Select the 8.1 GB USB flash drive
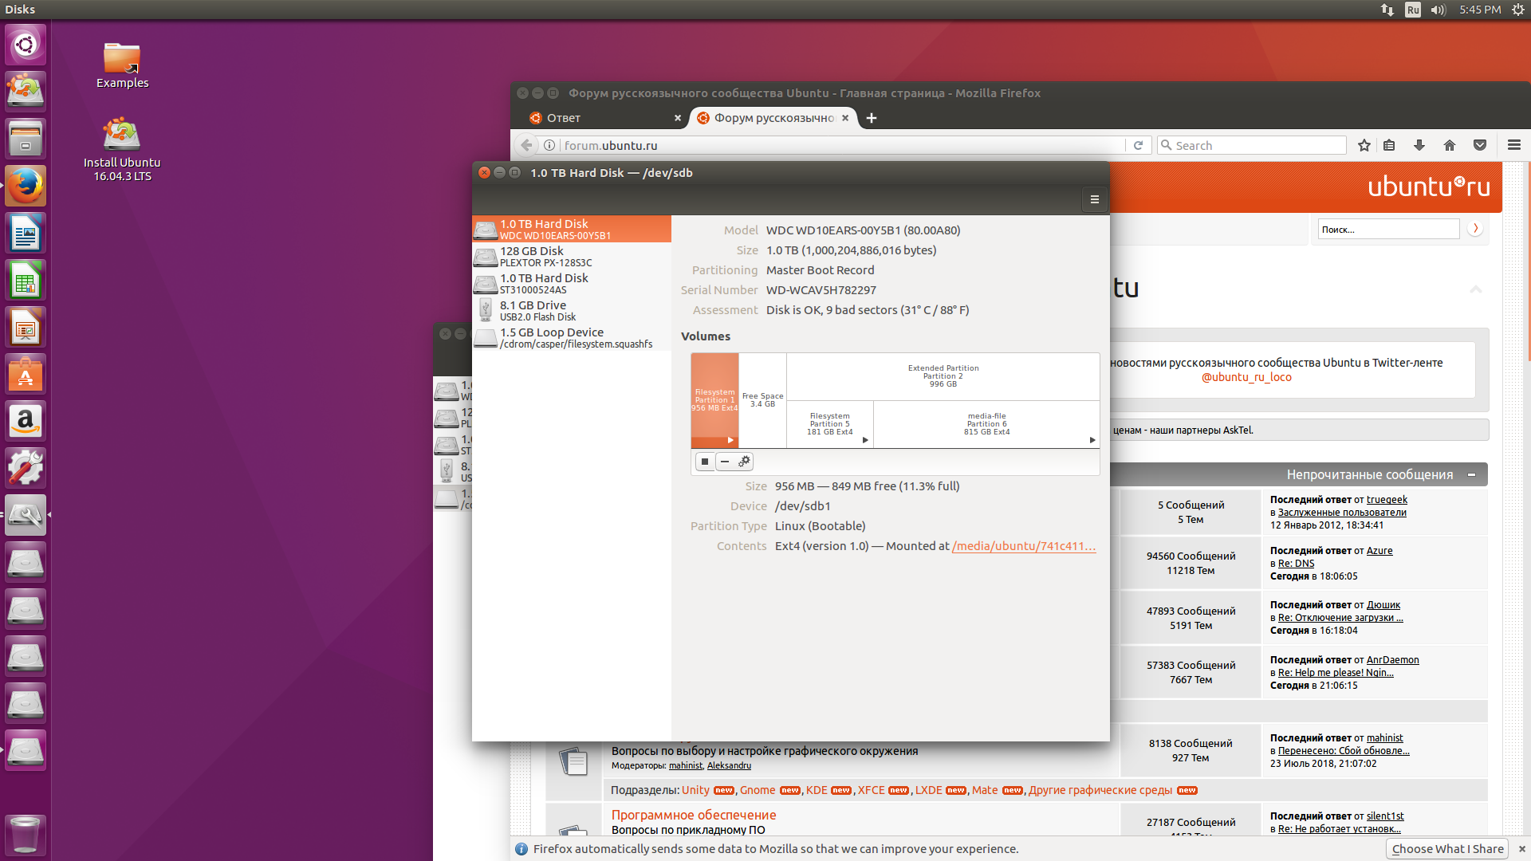 tap(571, 310)
